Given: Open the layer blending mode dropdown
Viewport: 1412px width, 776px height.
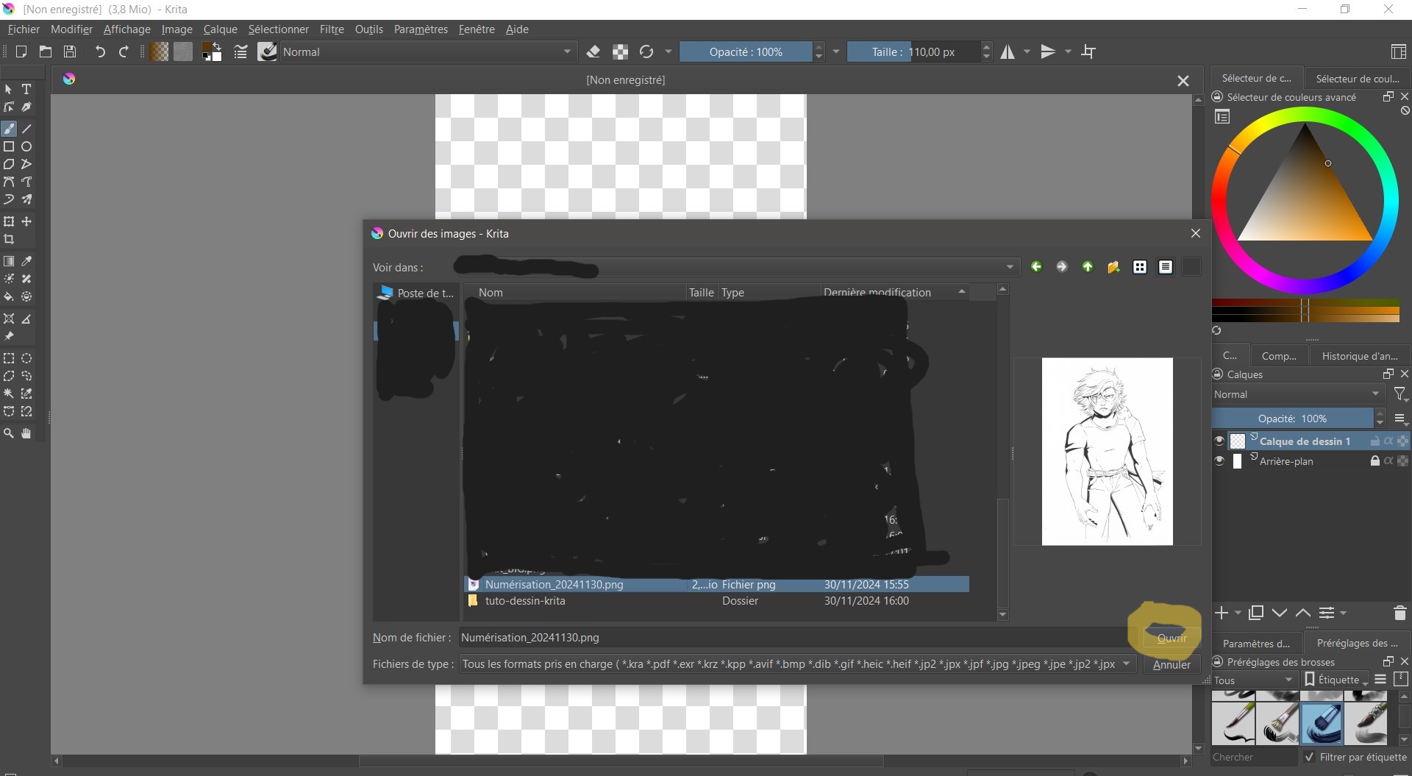Looking at the screenshot, I should pos(1298,394).
